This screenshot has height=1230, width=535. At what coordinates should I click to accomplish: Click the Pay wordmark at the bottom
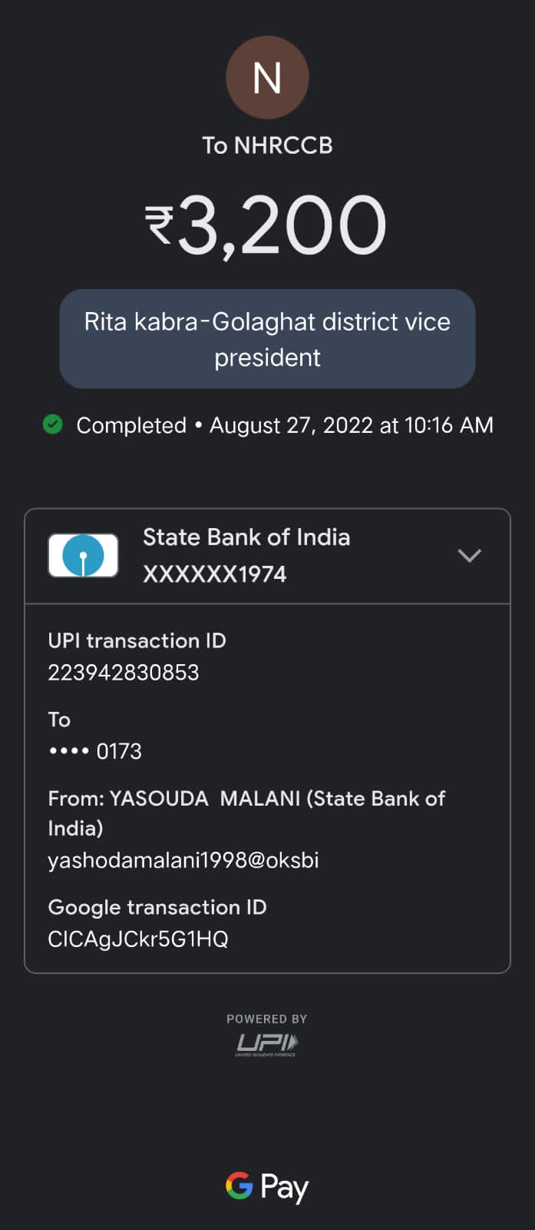tap(285, 1187)
